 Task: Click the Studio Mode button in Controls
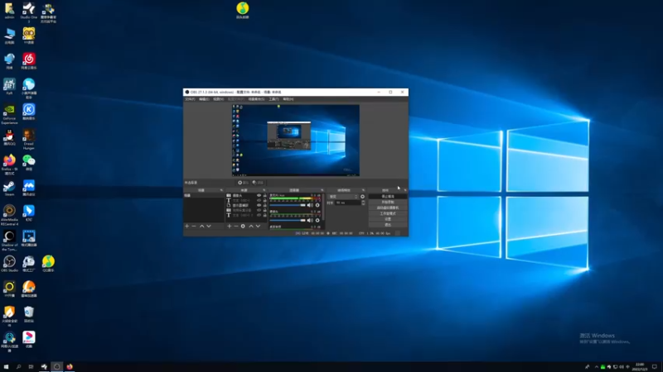pyautogui.click(x=388, y=213)
